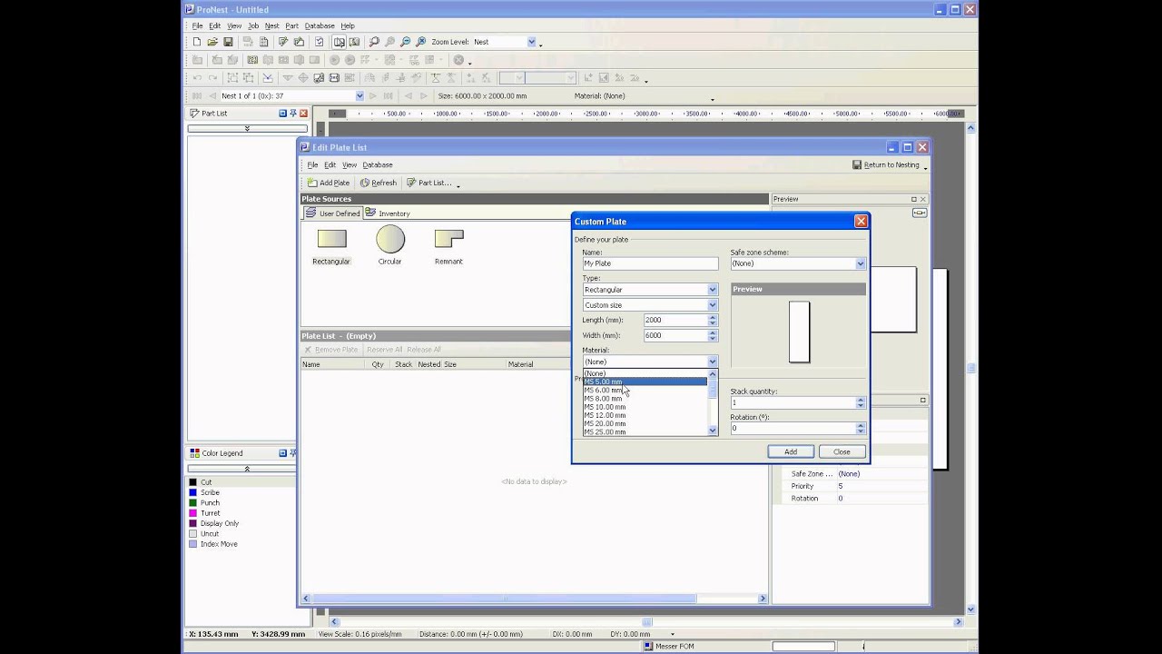This screenshot has height=654, width=1162.
Task: Open Database menu in Edit Plate List window
Action: coord(378,165)
